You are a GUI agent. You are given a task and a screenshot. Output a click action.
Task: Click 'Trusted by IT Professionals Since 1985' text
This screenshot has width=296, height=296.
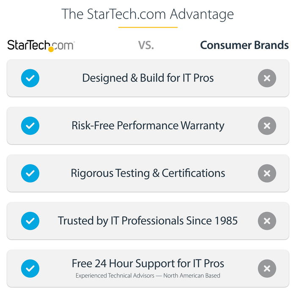(148, 221)
